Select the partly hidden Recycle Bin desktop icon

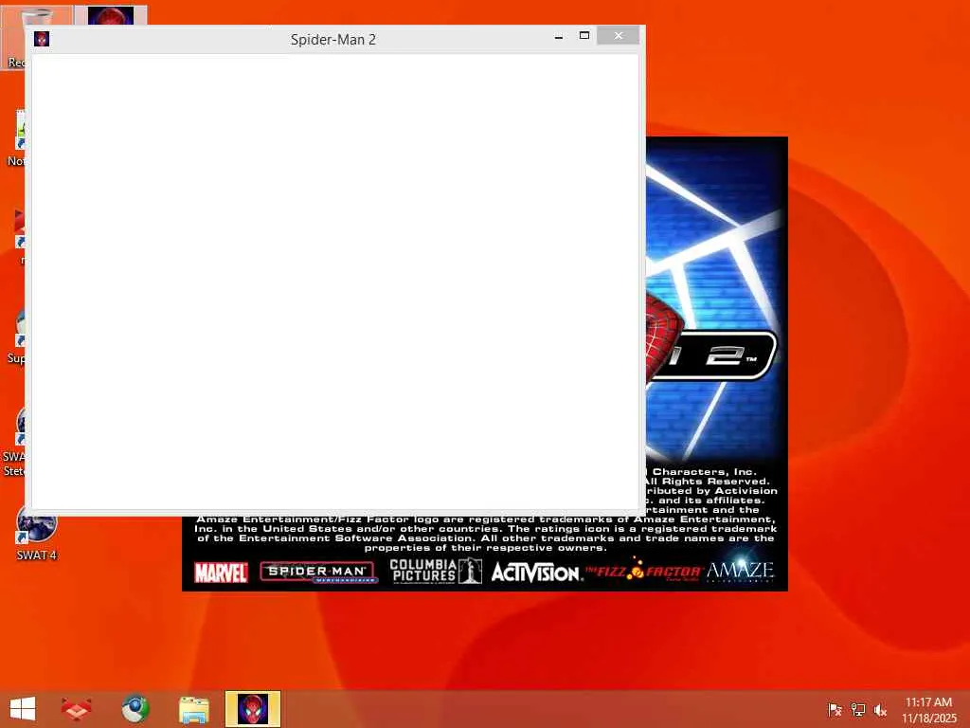point(13,38)
